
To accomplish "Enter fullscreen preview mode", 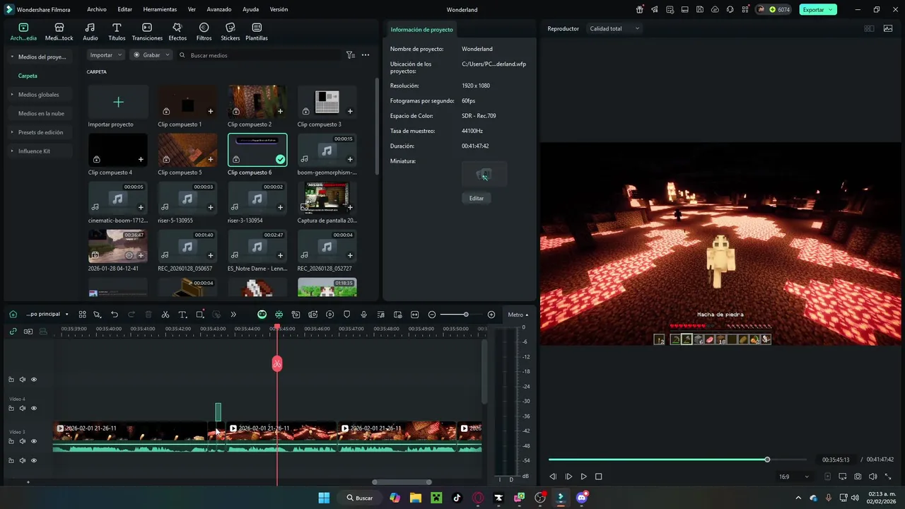I will (888, 477).
